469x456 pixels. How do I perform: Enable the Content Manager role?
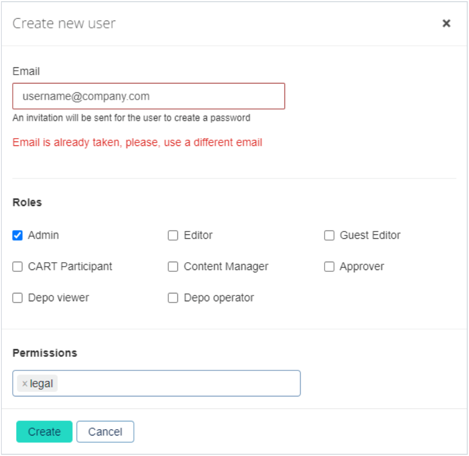[x=173, y=267]
